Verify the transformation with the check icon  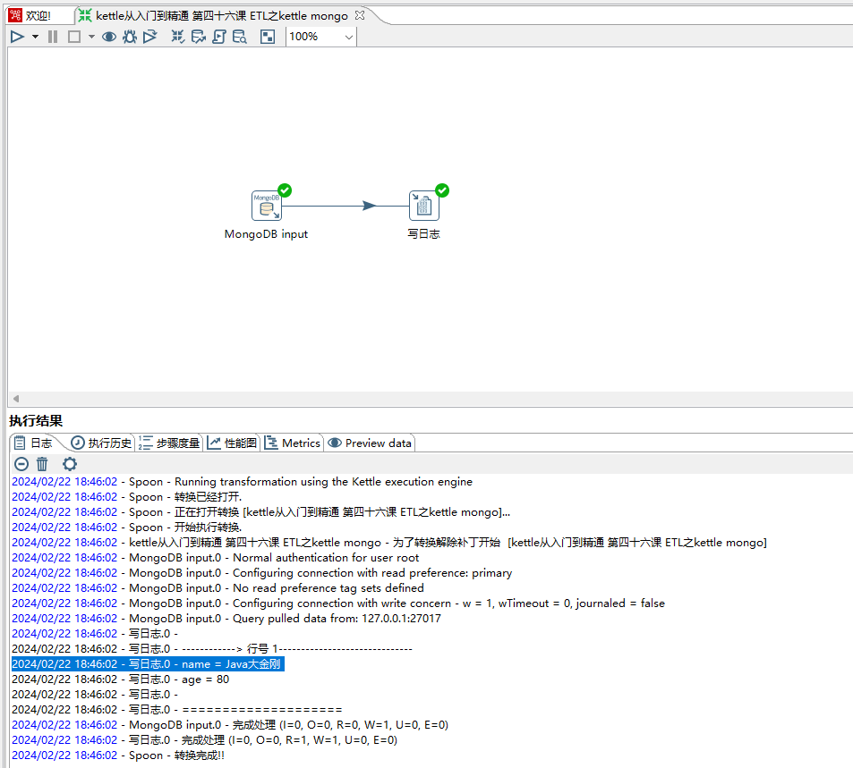[x=177, y=37]
